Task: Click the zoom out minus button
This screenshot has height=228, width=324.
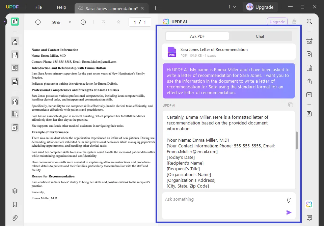Action: click(x=38, y=22)
